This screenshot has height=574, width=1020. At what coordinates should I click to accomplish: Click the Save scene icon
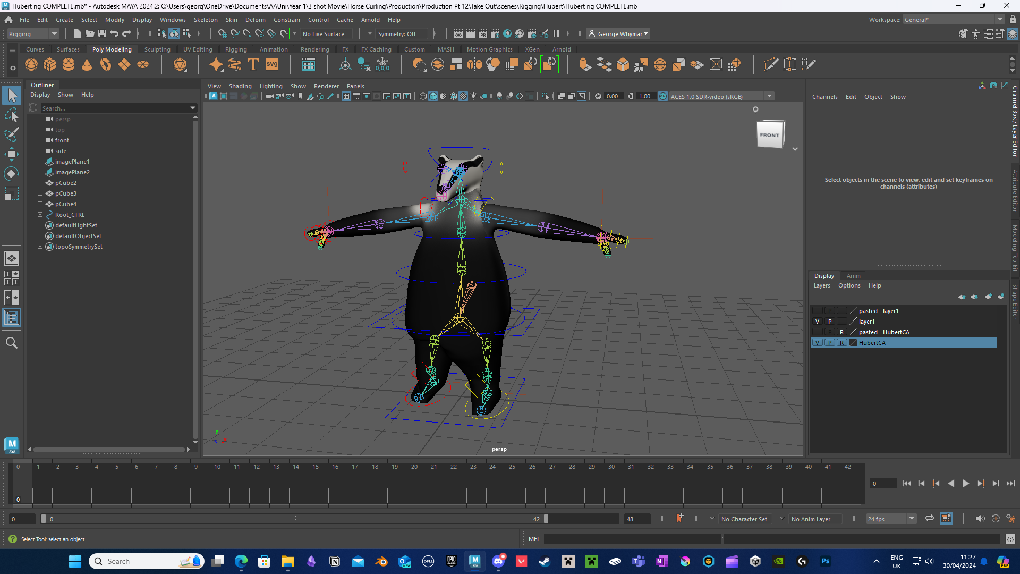tap(102, 34)
